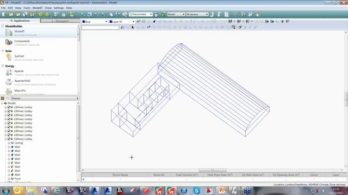Click the Outlook icon in the taskbar
Image resolution: width=348 pixels, height=195 pixels.
[x=18, y=191]
